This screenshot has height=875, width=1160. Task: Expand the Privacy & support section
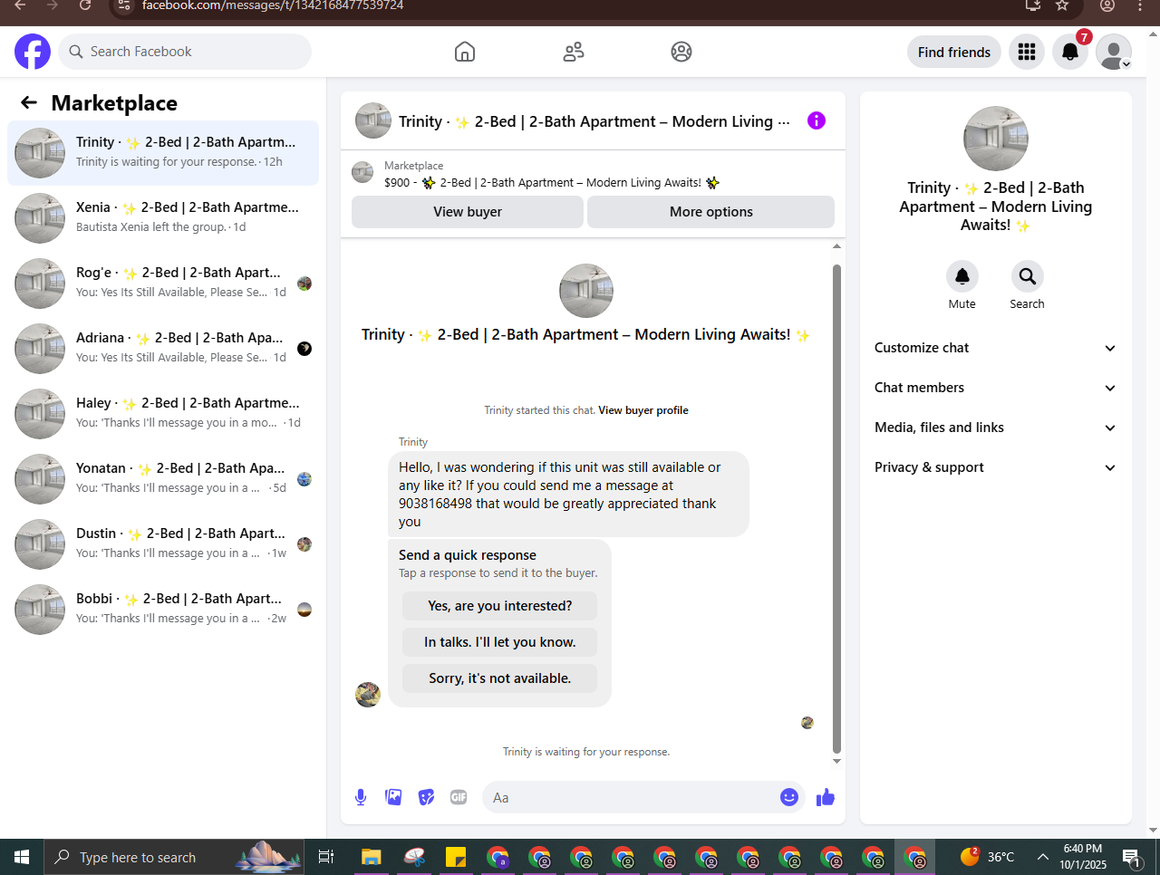pos(995,467)
